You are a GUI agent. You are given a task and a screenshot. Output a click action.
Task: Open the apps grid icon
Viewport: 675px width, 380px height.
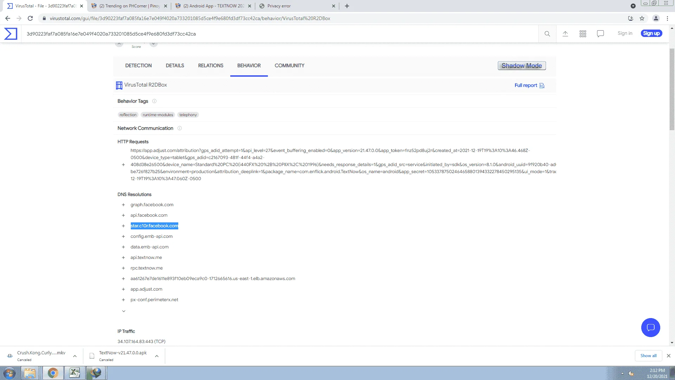pyautogui.click(x=583, y=34)
